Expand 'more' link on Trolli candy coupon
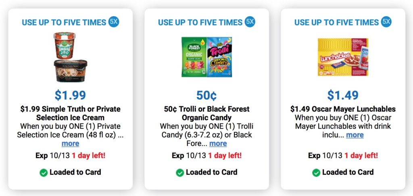The height and width of the screenshot is (196, 413). coord(218,144)
